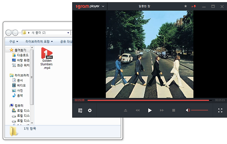Click Explorer back navigation button
The width and height of the screenshot is (227, 144).
pos(9,33)
